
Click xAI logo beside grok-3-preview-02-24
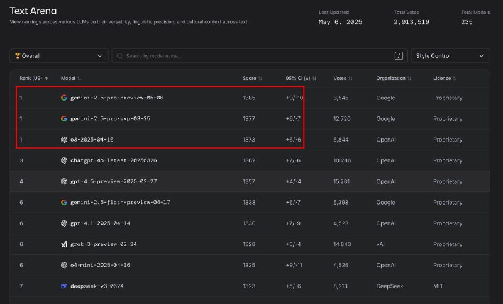click(x=64, y=244)
